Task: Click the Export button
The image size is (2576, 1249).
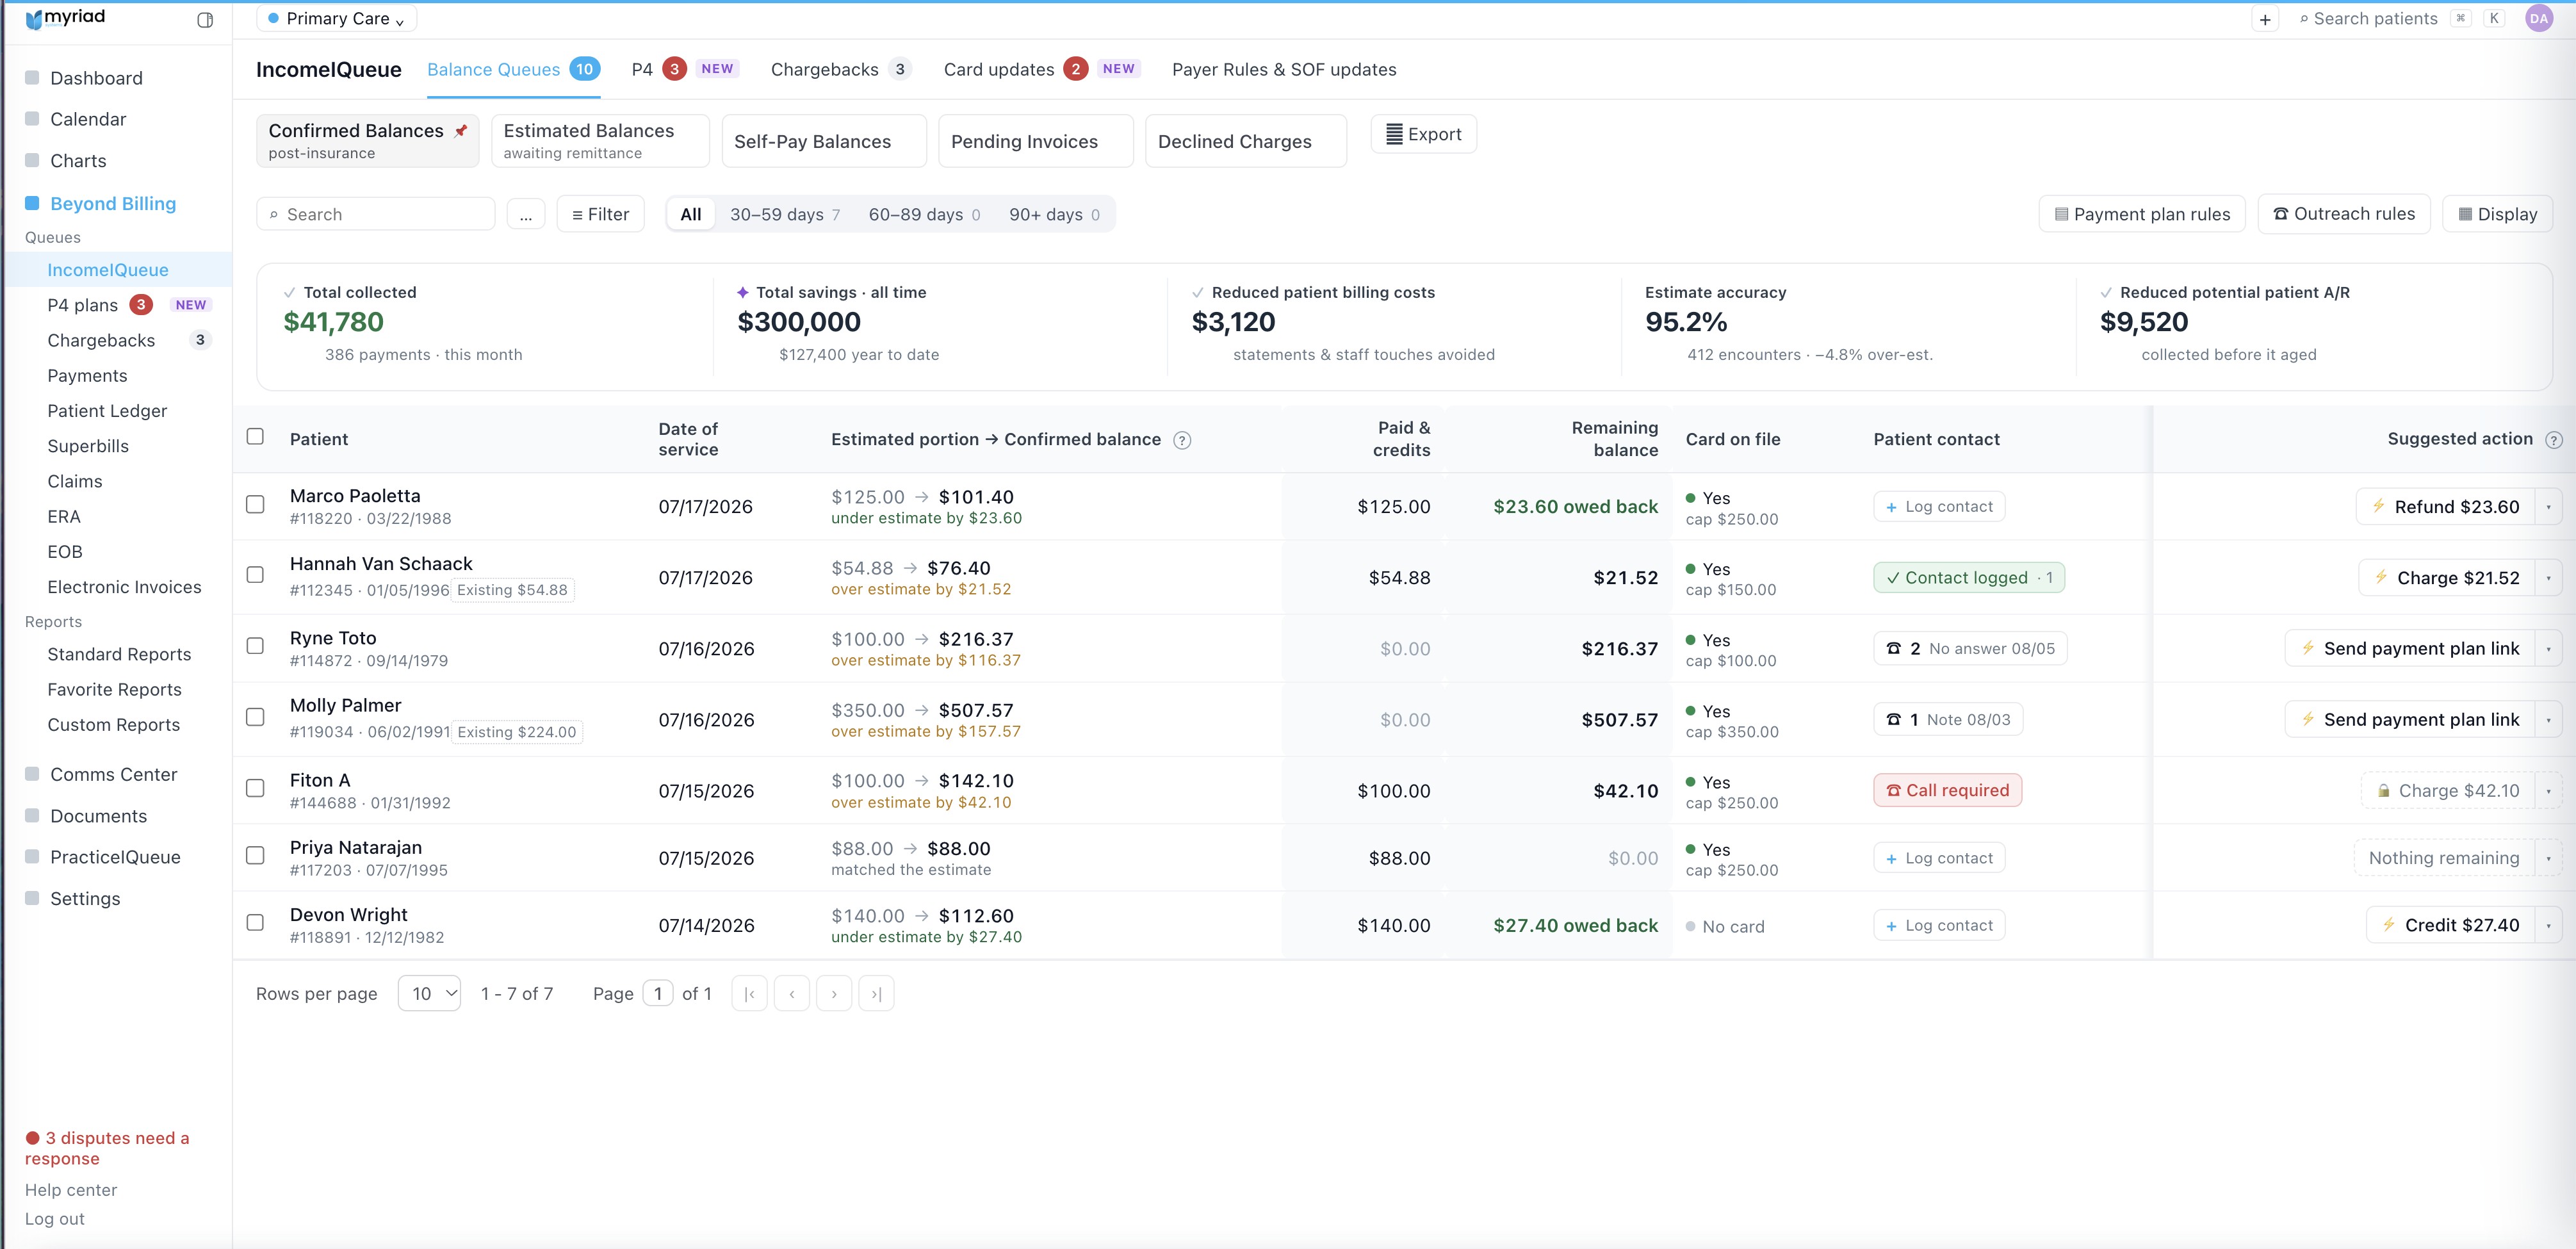Action: click(x=1423, y=134)
